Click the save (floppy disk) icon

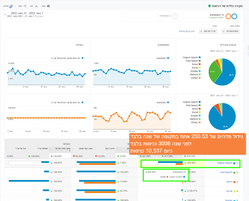(x=48, y=6)
